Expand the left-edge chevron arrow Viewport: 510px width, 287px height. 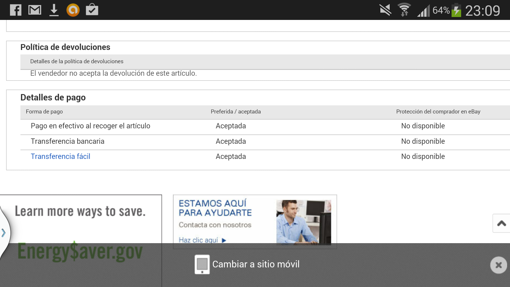tap(3, 233)
